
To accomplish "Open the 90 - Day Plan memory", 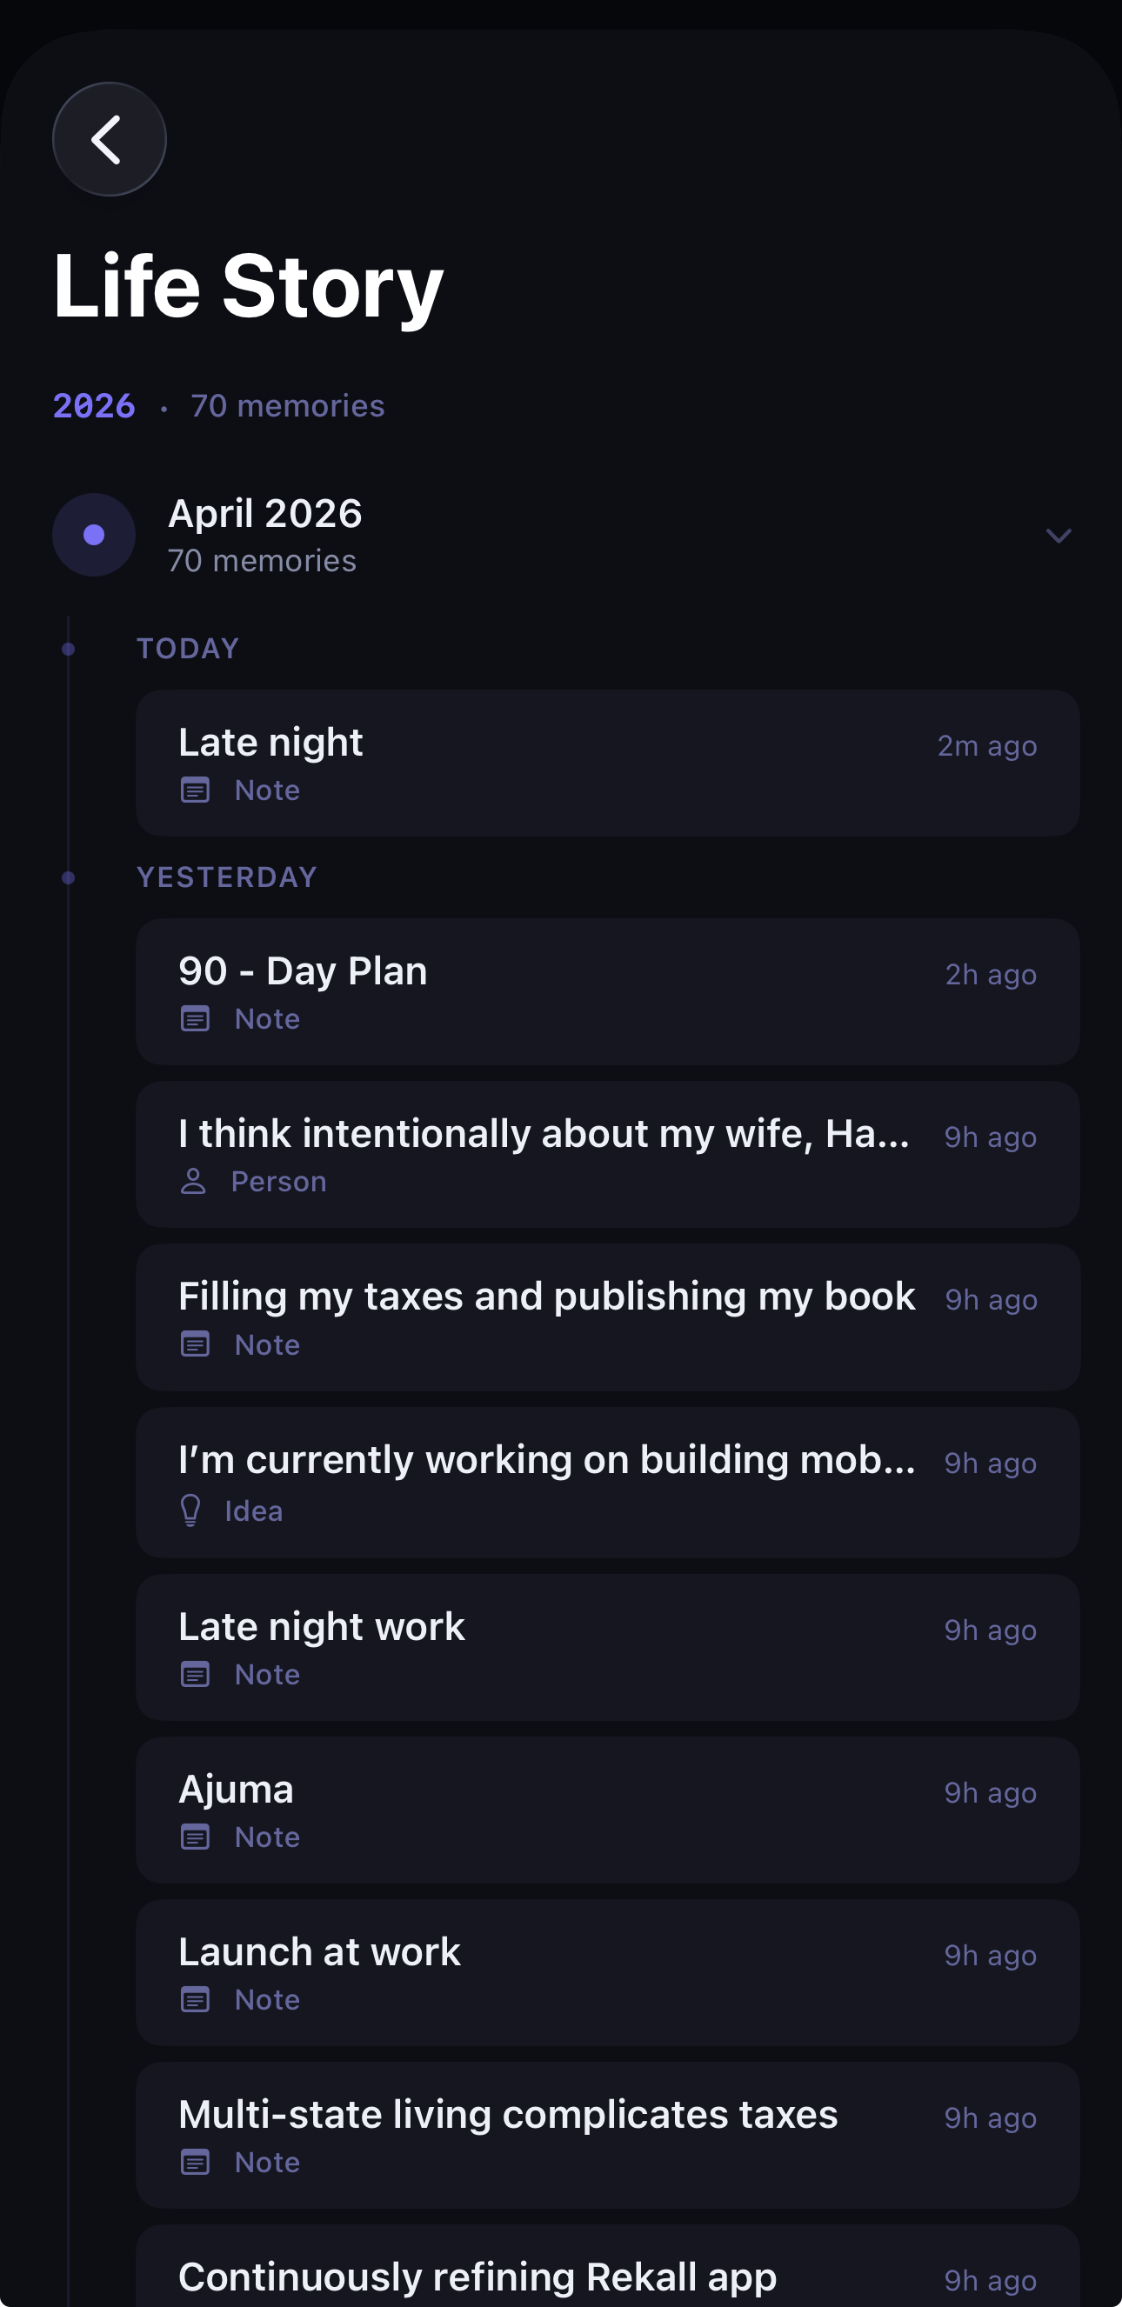I will coord(607,991).
